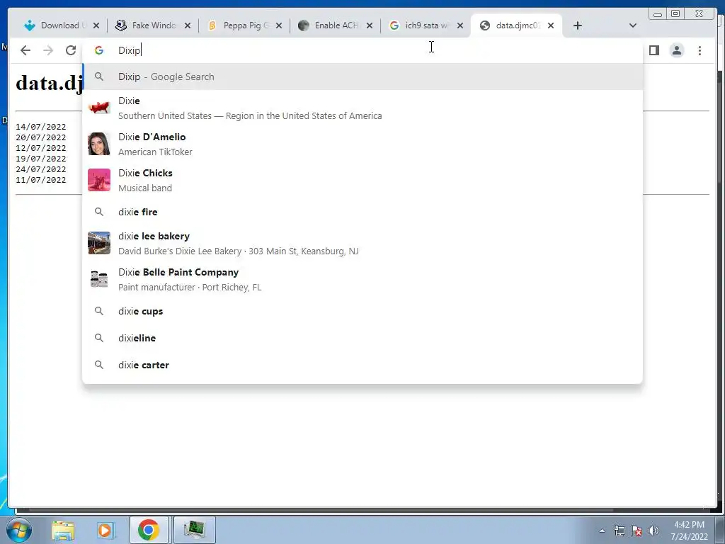725x544 pixels.
Task: Pick the Dixie D'Amelio suggestion
Action: click(362, 144)
